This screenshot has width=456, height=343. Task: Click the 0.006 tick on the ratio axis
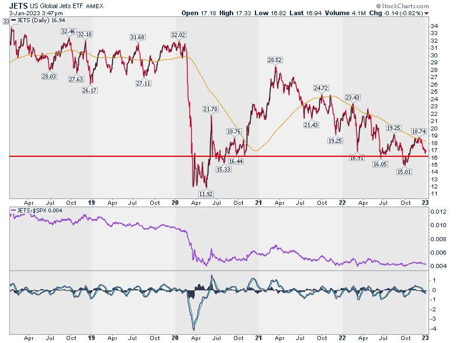coord(438,252)
